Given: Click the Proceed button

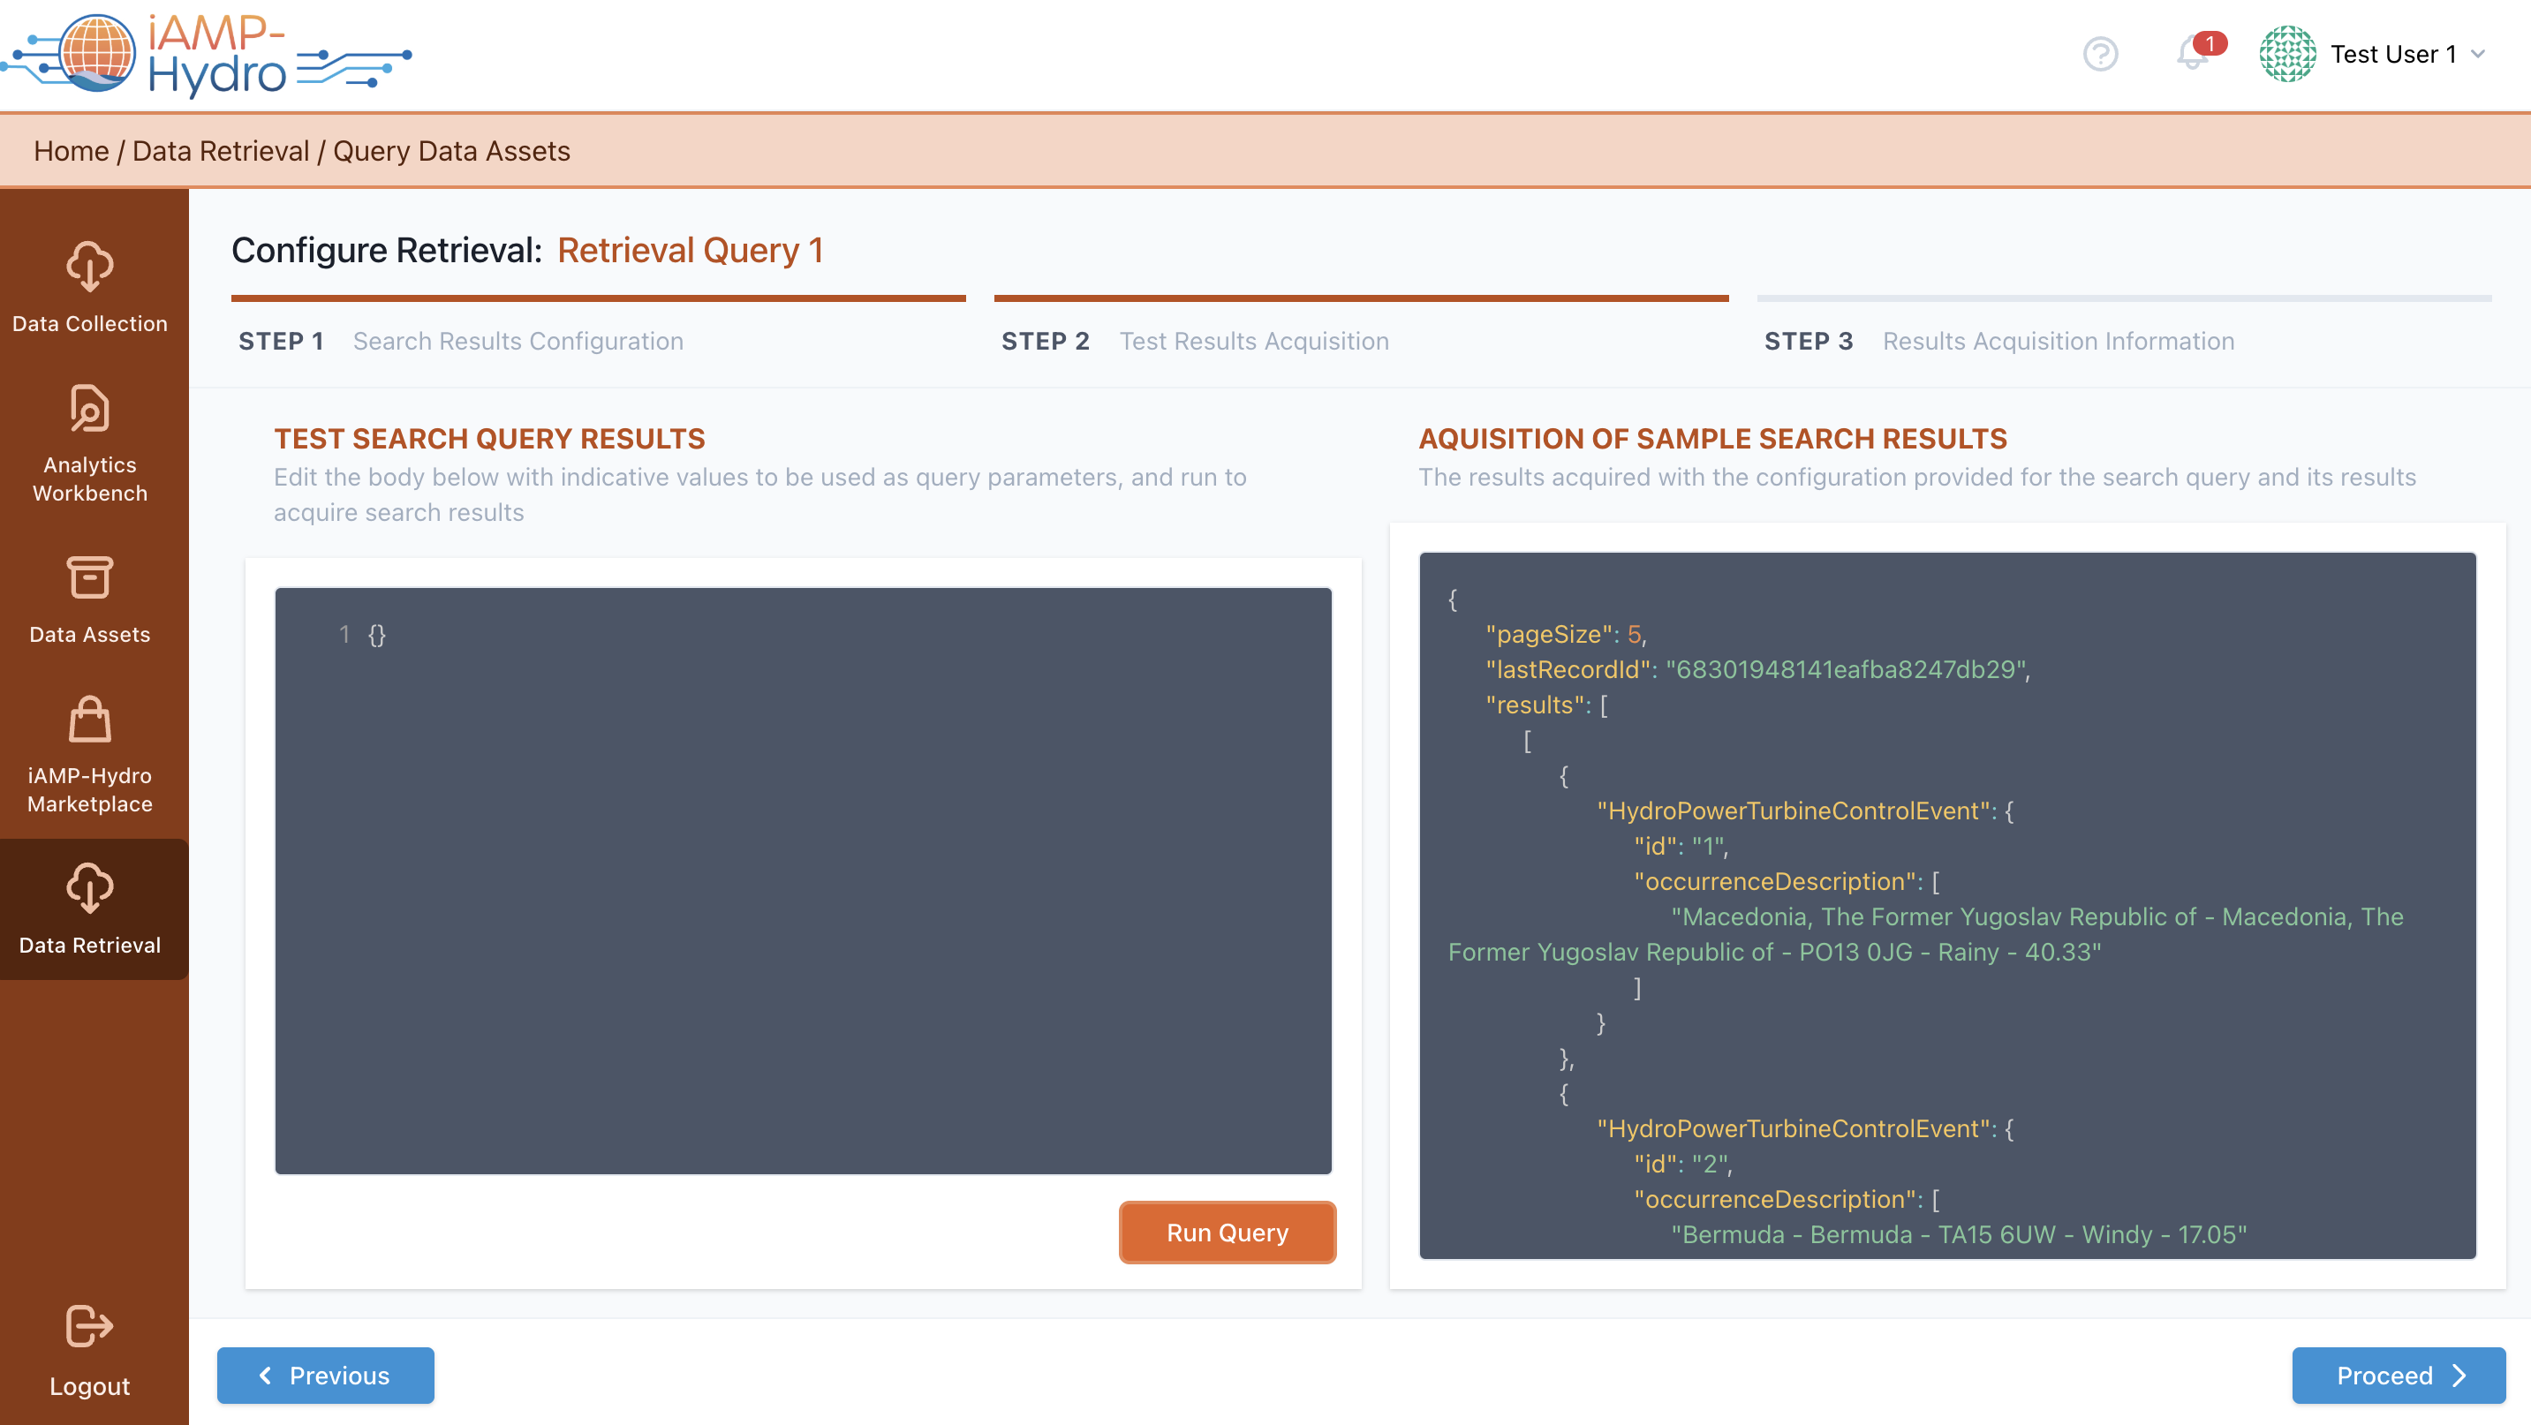Looking at the screenshot, I should pyautogui.click(x=2398, y=1375).
